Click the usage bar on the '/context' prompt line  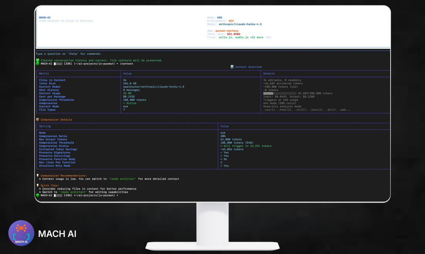click(58, 63)
